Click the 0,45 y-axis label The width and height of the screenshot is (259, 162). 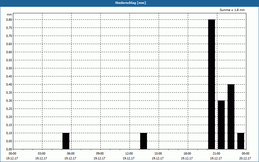coord(9,76)
